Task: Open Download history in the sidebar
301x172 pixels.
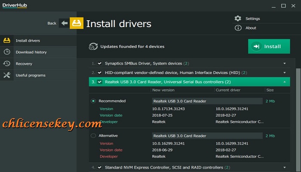Action: [x=38, y=52]
